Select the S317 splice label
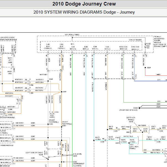Screen dimensions: 167x167 coord(132,145)
